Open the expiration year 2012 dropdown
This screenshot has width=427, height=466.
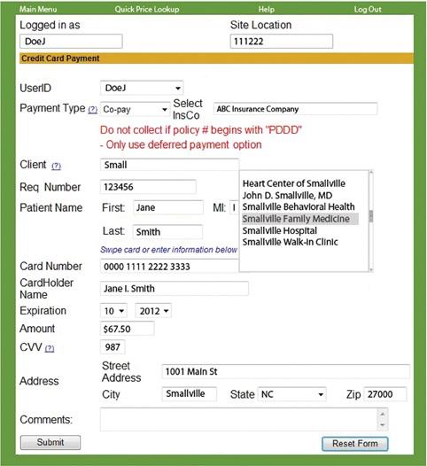click(x=153, y=311)
